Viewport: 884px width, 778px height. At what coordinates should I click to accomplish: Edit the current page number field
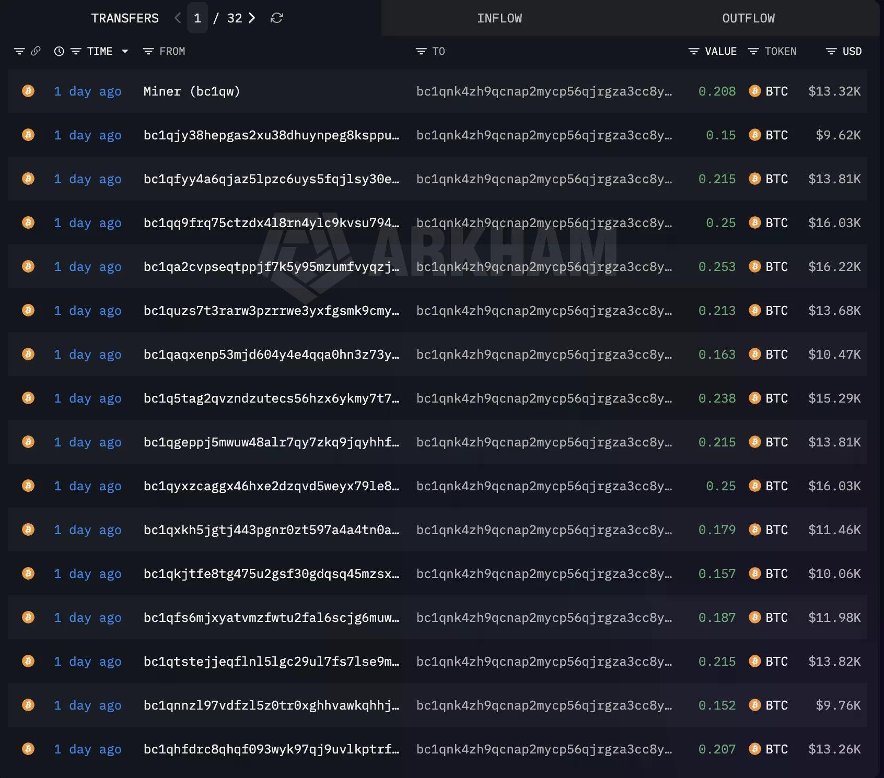click(x=197, y=18)
